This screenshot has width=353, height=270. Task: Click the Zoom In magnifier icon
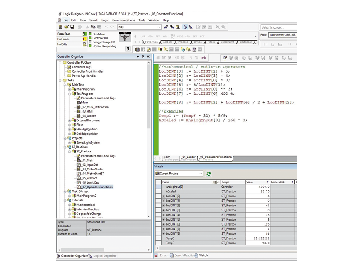tap(218, 27)
